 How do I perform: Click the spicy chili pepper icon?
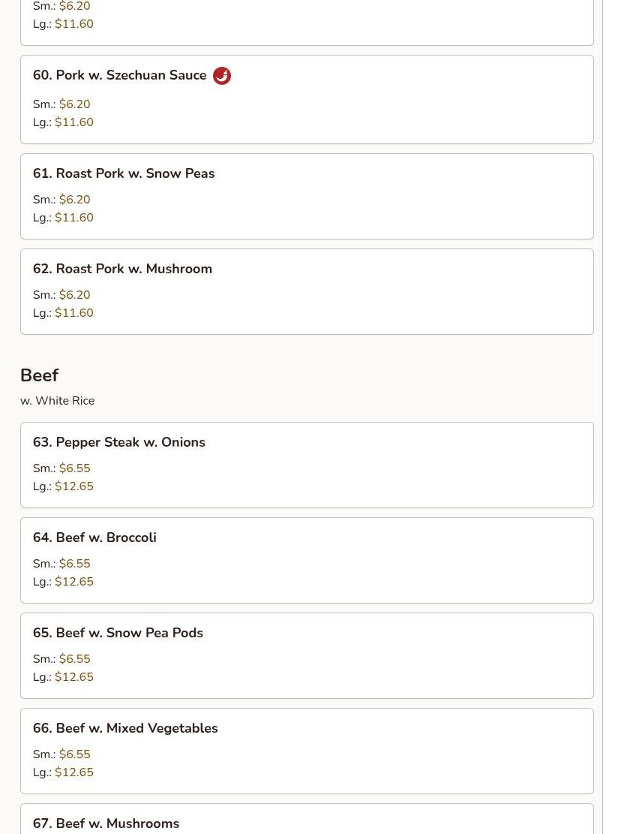[222, 76]
